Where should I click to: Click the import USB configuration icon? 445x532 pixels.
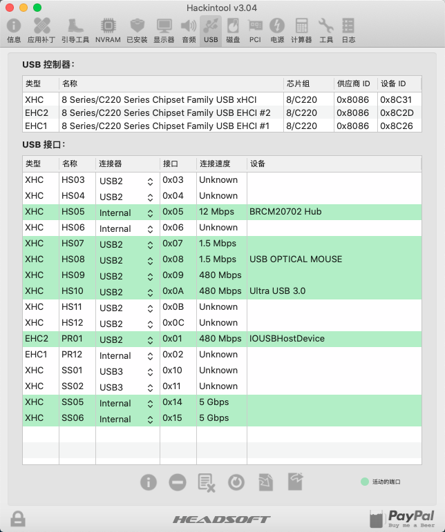click(265, 482)
